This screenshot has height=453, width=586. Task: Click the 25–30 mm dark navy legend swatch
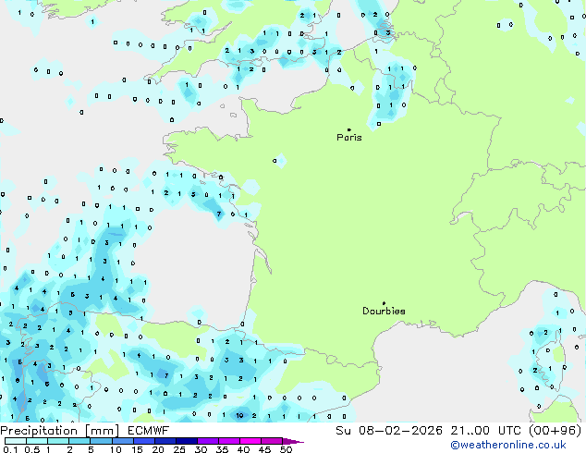(x=186, y=441)
